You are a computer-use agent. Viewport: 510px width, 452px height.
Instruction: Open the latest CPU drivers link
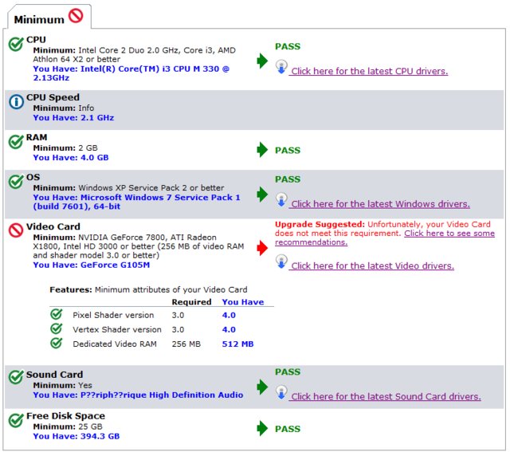369,72
